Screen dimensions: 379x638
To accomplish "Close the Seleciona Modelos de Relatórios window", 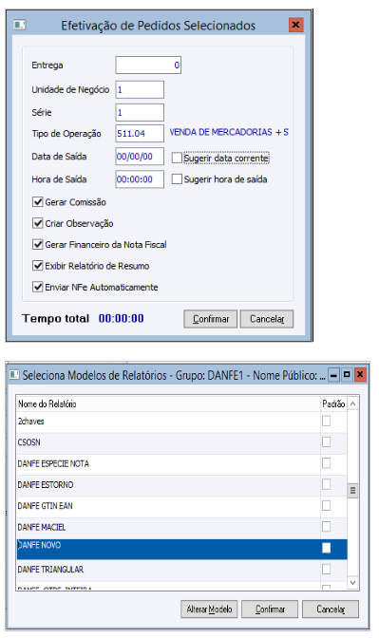I will click(360, 374).
